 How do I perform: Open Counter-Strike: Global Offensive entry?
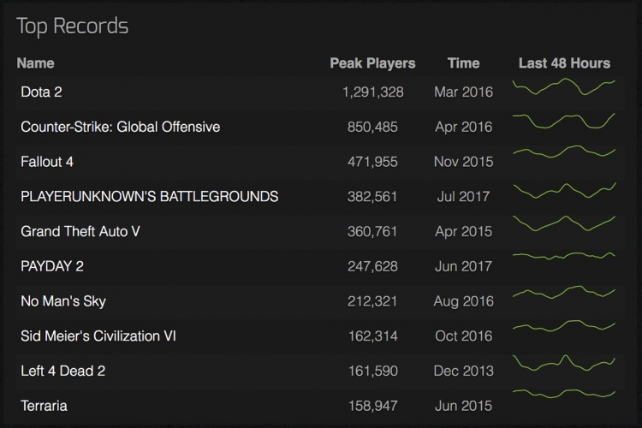point(121,127)
